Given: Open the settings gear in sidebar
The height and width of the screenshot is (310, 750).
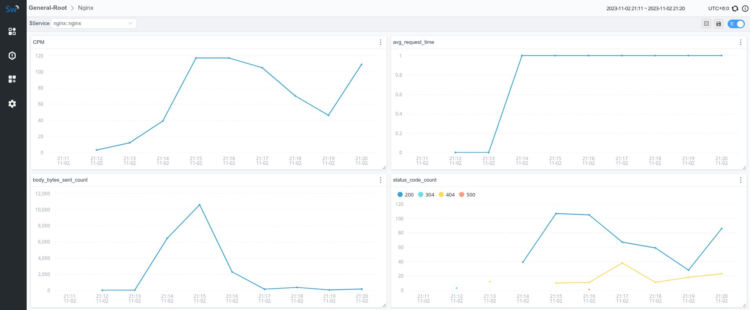Looking at the screenshot, I should pos(12,104).
